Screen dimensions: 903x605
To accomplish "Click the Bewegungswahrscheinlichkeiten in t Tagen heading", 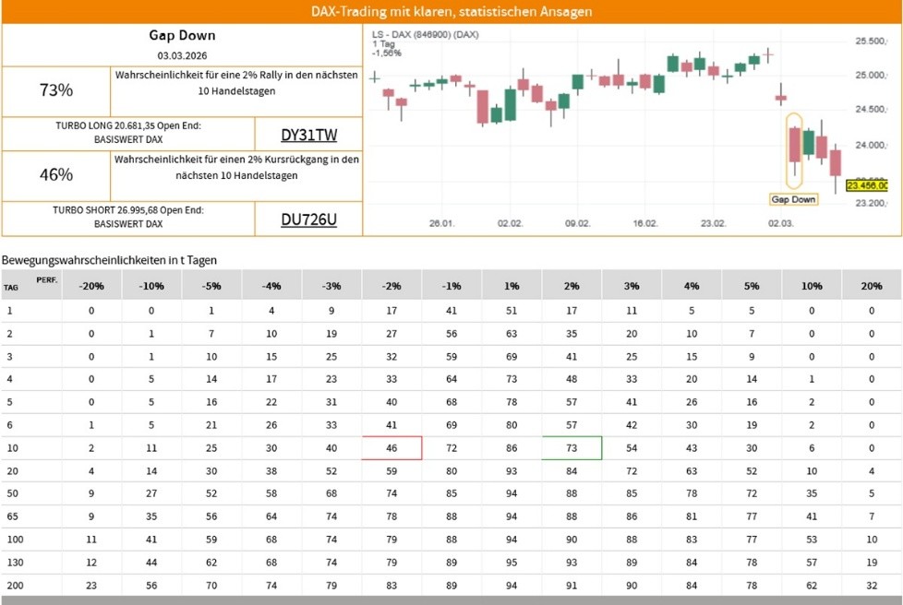I will coord(109,260).
